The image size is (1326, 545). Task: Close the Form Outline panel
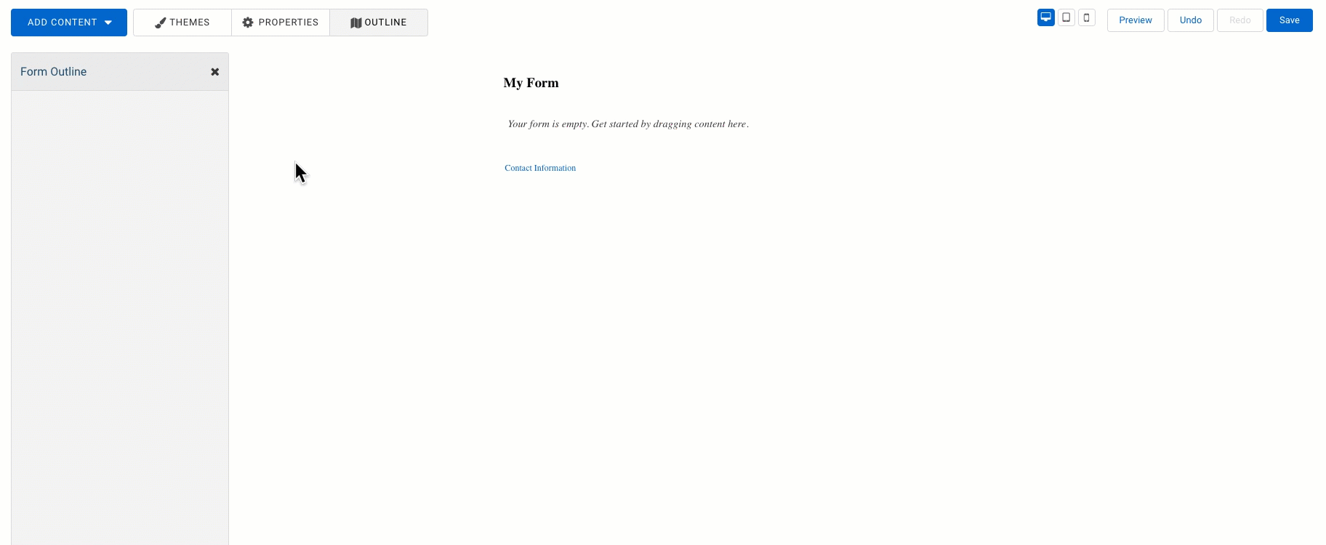(x=215, y=72)
